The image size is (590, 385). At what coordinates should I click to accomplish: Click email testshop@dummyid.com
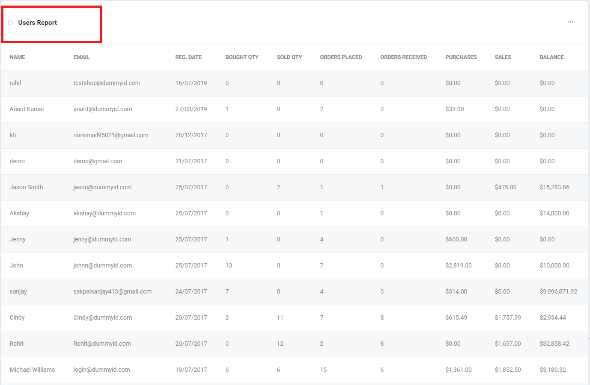[107, 83]
